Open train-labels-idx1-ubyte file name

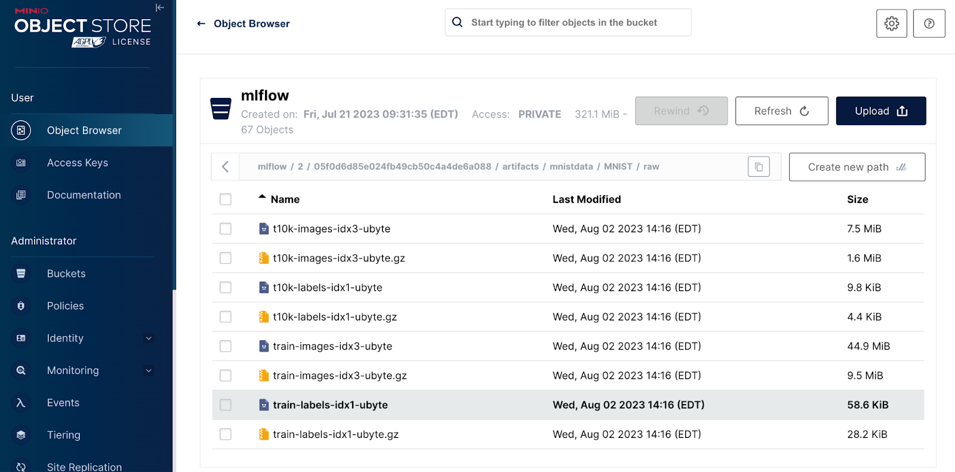[x=330, y=405]
